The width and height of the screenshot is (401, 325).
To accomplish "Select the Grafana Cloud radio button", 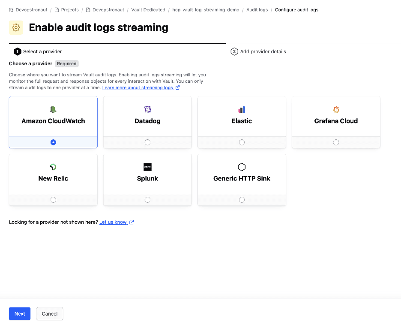I will pyautogui.click(x=336, y=142).
